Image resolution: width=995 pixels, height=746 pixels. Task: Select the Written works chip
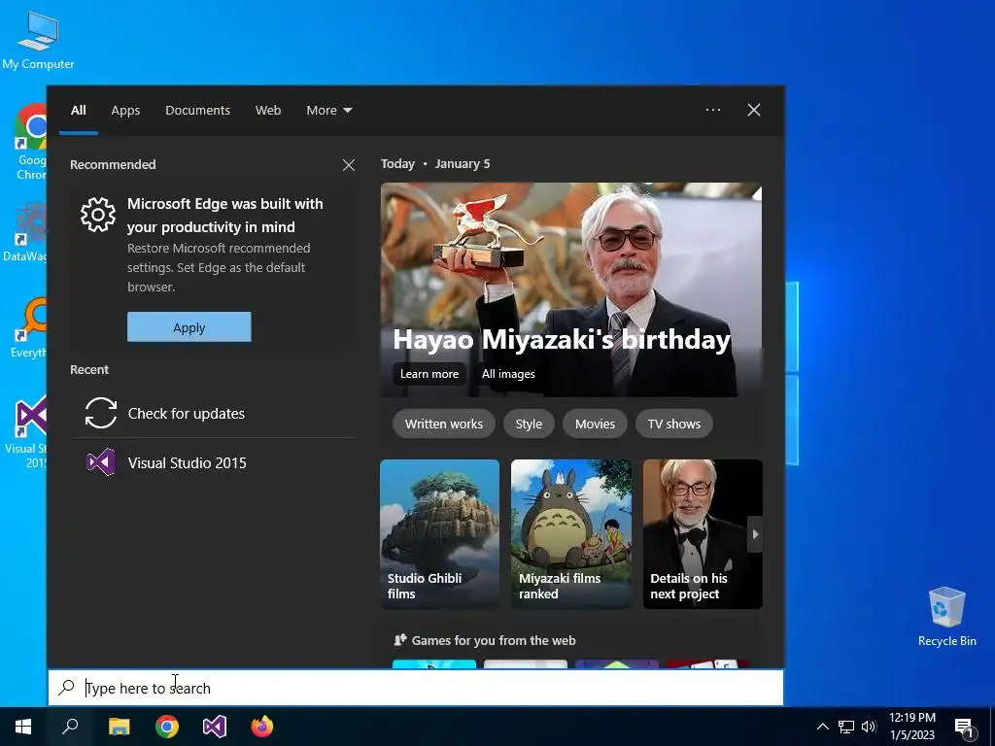[443, 424]
